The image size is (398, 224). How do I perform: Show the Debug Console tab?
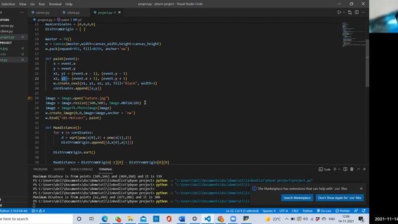[81, 169]
